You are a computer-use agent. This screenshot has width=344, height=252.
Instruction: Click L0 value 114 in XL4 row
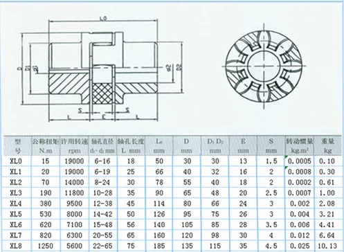pos(159,204)
